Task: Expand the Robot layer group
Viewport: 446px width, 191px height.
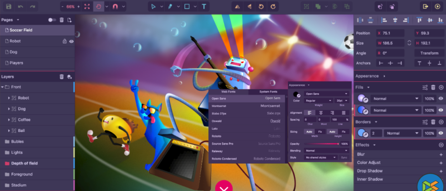Action: (x=9, y=98)
